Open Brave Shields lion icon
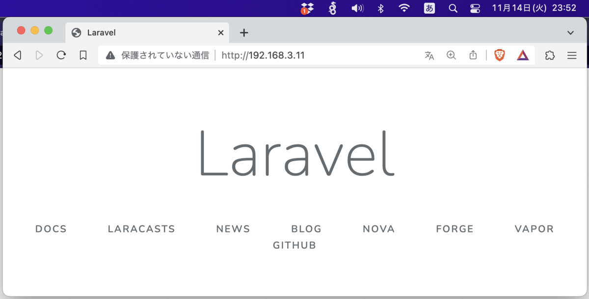Screen dimensions: 589x299 500,55
